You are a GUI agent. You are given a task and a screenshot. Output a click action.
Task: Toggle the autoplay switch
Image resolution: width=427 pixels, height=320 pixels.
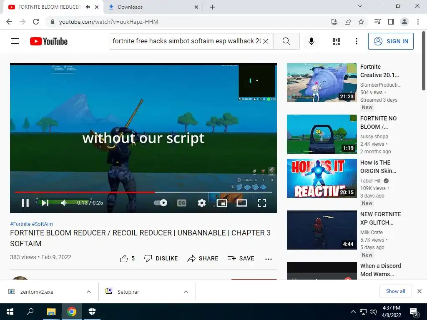(x=161, y=203)
